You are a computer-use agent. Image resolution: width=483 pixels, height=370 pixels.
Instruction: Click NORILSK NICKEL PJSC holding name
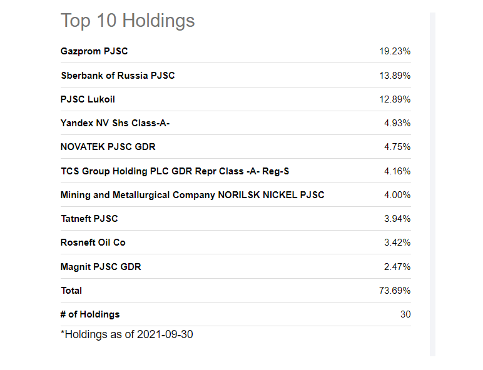point(192,195)
